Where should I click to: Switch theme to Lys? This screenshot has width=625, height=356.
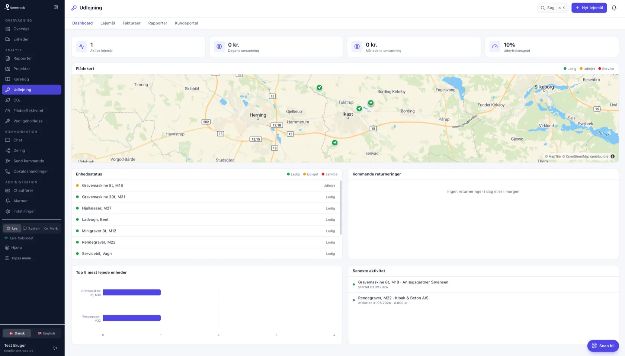pyautogui.click(x=12, y=228)
